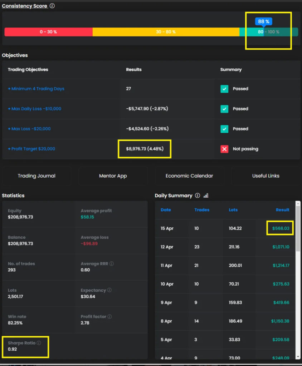Click the Expectancy info icon
The height and width of the screenshot is (366, 302).
[x=109, y=290]
